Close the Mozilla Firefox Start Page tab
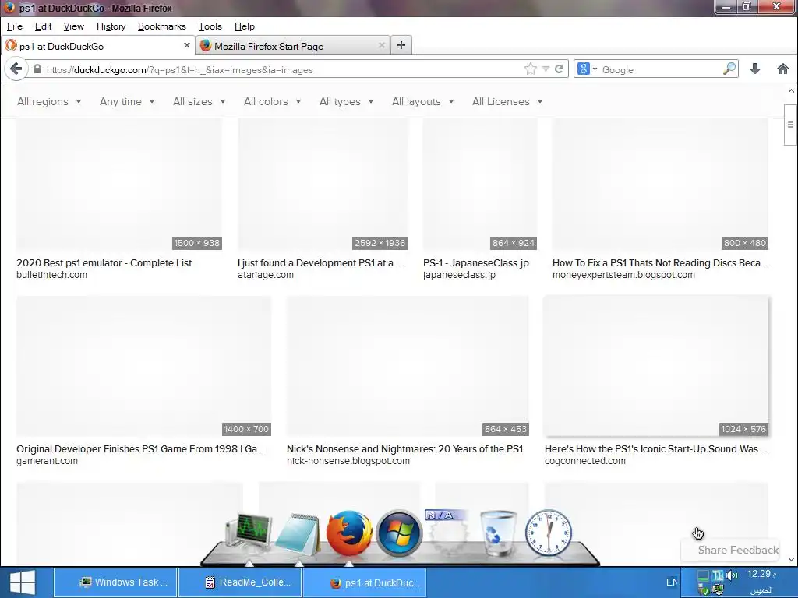Screen dimensions: 798x598 pyautogui.click(x=382, y=45)
